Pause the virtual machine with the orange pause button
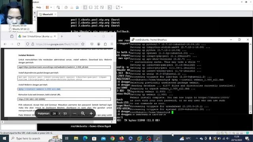 pos(47,7)
